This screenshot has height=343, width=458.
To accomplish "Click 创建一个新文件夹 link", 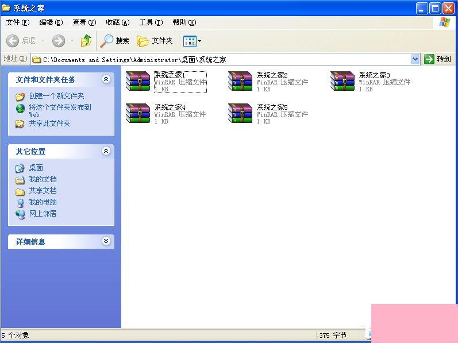I will [56, 96].
